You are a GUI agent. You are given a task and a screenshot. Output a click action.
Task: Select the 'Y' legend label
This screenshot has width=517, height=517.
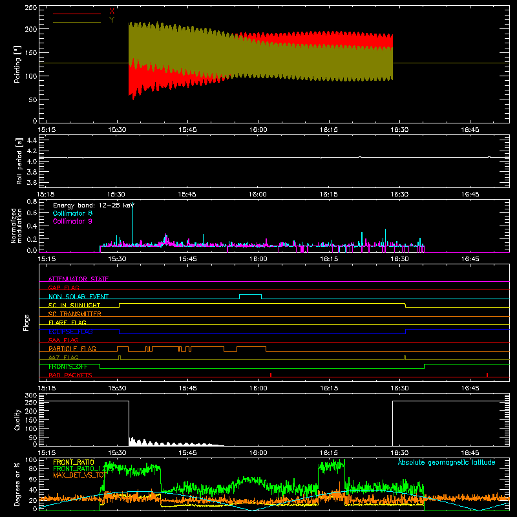112,20
